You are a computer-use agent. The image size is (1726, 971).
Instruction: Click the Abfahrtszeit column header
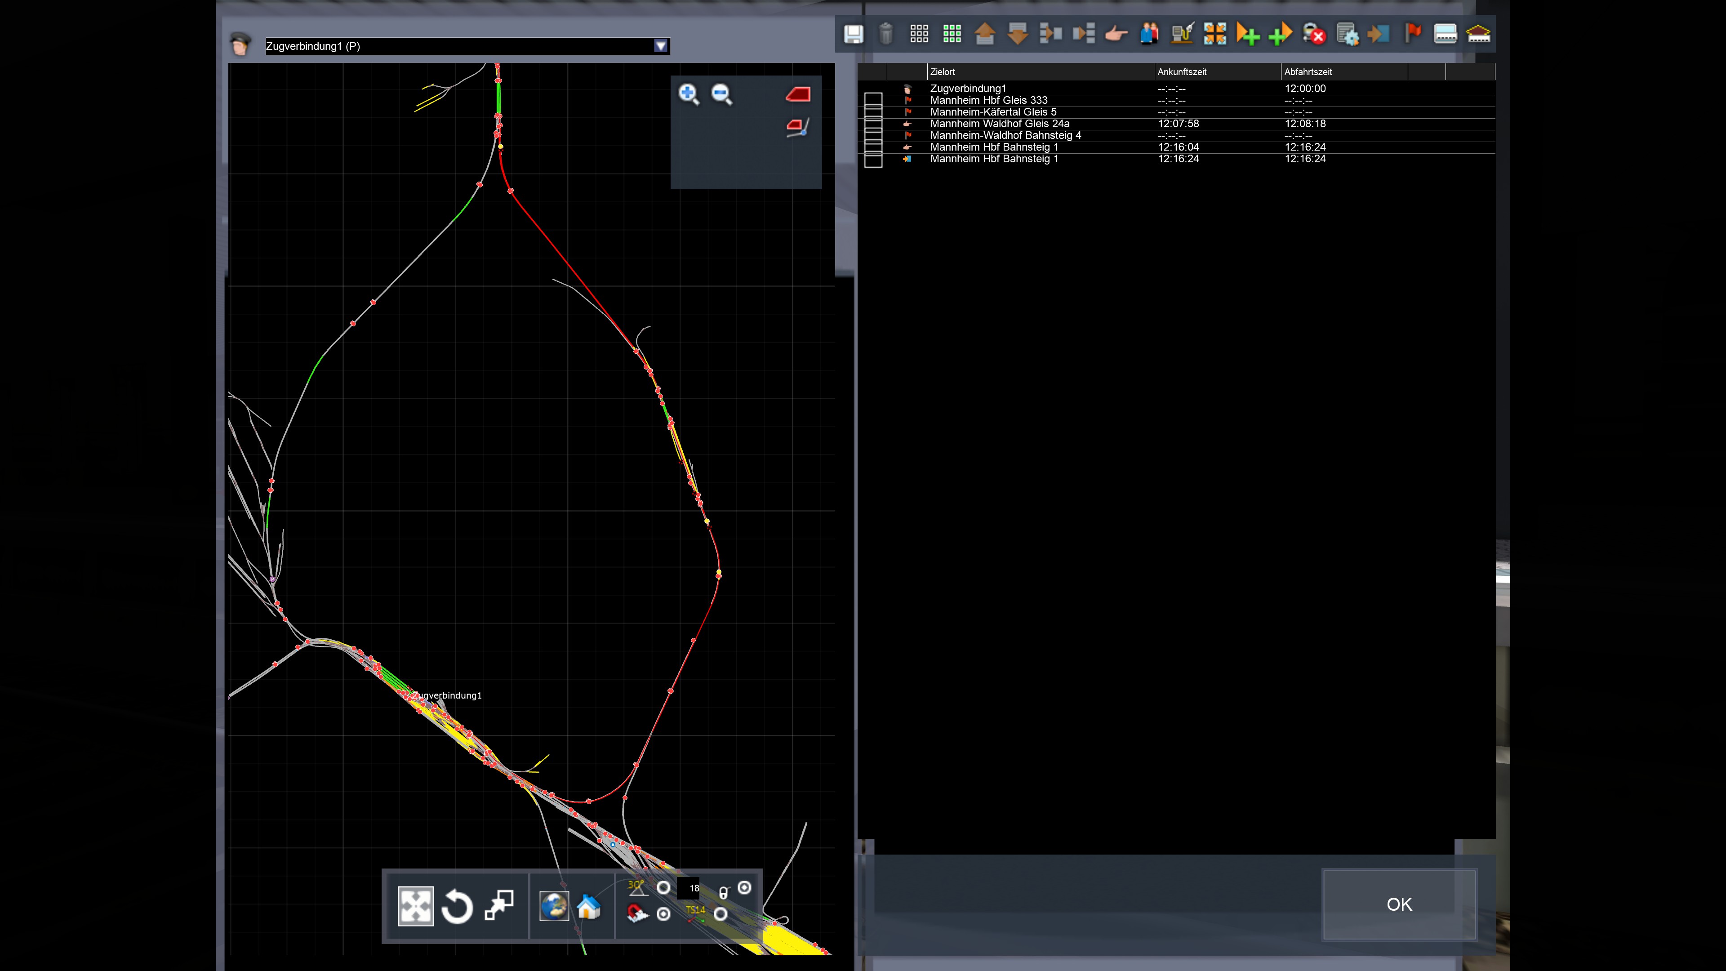[1307, 72]
